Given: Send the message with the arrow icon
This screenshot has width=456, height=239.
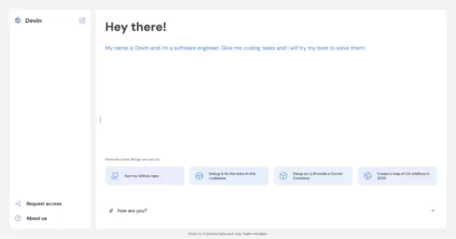Looking at the screenshot, I should coord(432,211).
